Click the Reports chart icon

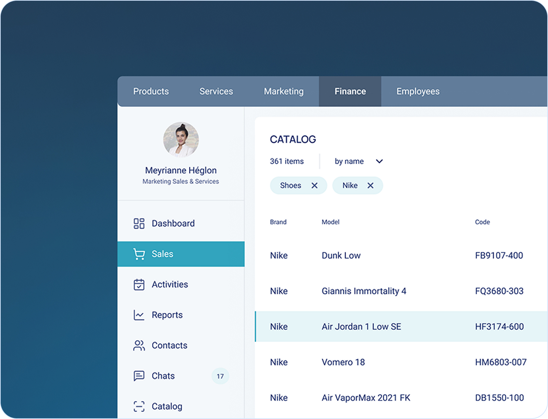(x=139, y=315)
